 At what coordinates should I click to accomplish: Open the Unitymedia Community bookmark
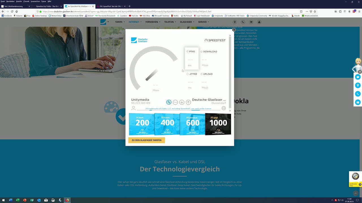coord(257,16)
